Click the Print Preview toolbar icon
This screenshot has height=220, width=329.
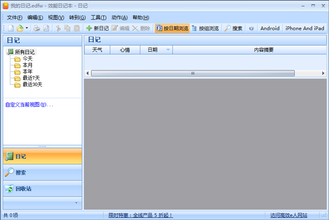[46, 28]
